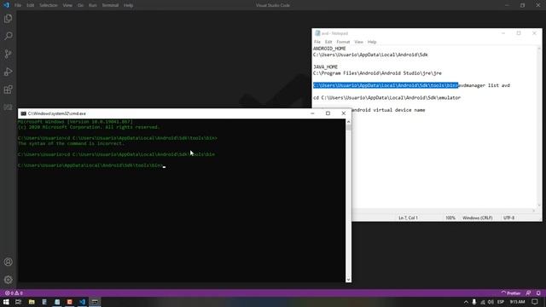Open the taskbar clock
This screenshot has height=307, width=546.
click(x=518, y=302)
